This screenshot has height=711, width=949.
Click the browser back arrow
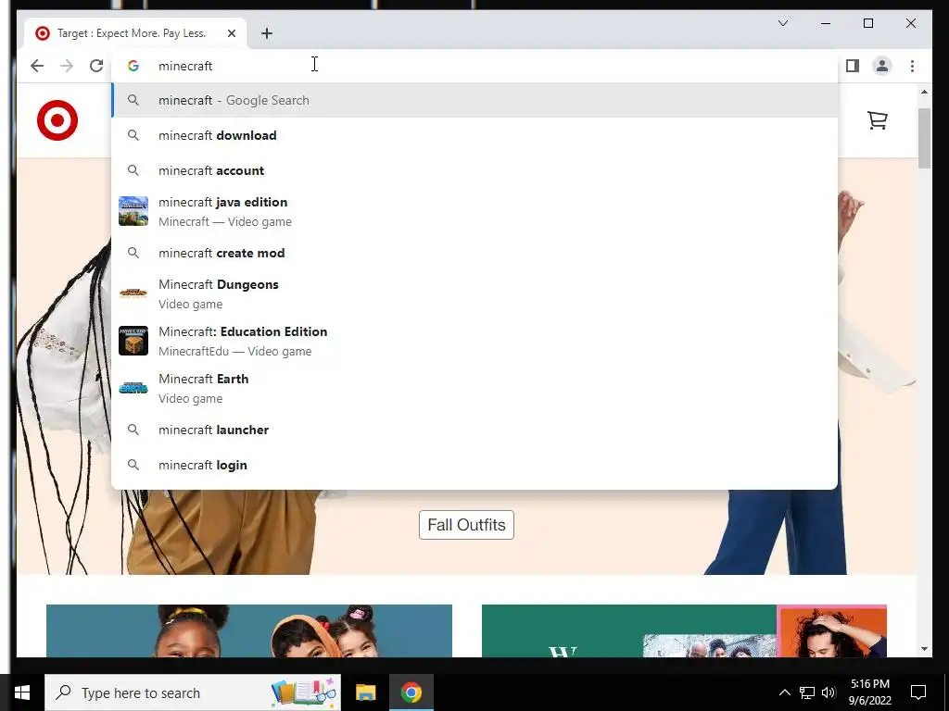tap(37, 66)
